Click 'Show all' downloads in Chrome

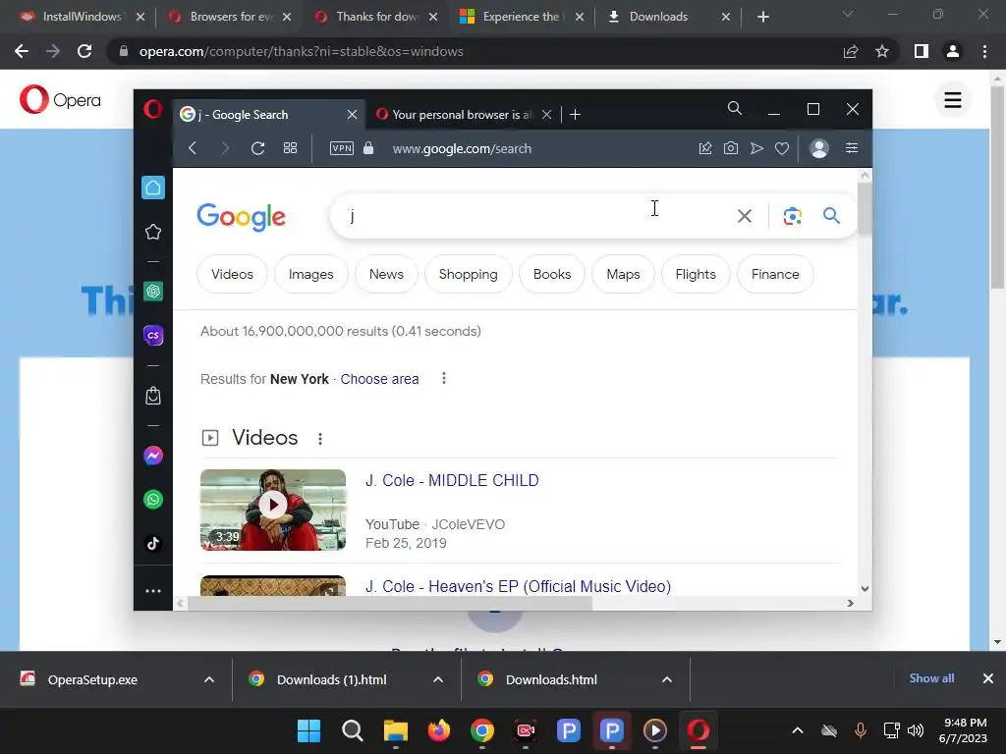point(931,678)
